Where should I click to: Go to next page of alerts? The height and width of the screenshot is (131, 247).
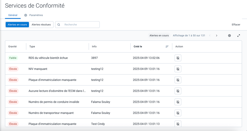pos(216,36)
